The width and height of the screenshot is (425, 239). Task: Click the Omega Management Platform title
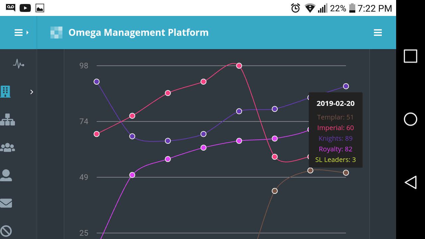(x=138, y=33)
